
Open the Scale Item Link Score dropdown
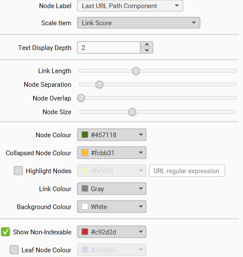139,23
